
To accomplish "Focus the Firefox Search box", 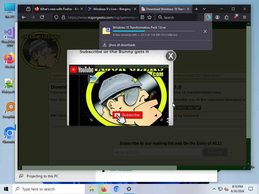I will click(x=177, y=17).
